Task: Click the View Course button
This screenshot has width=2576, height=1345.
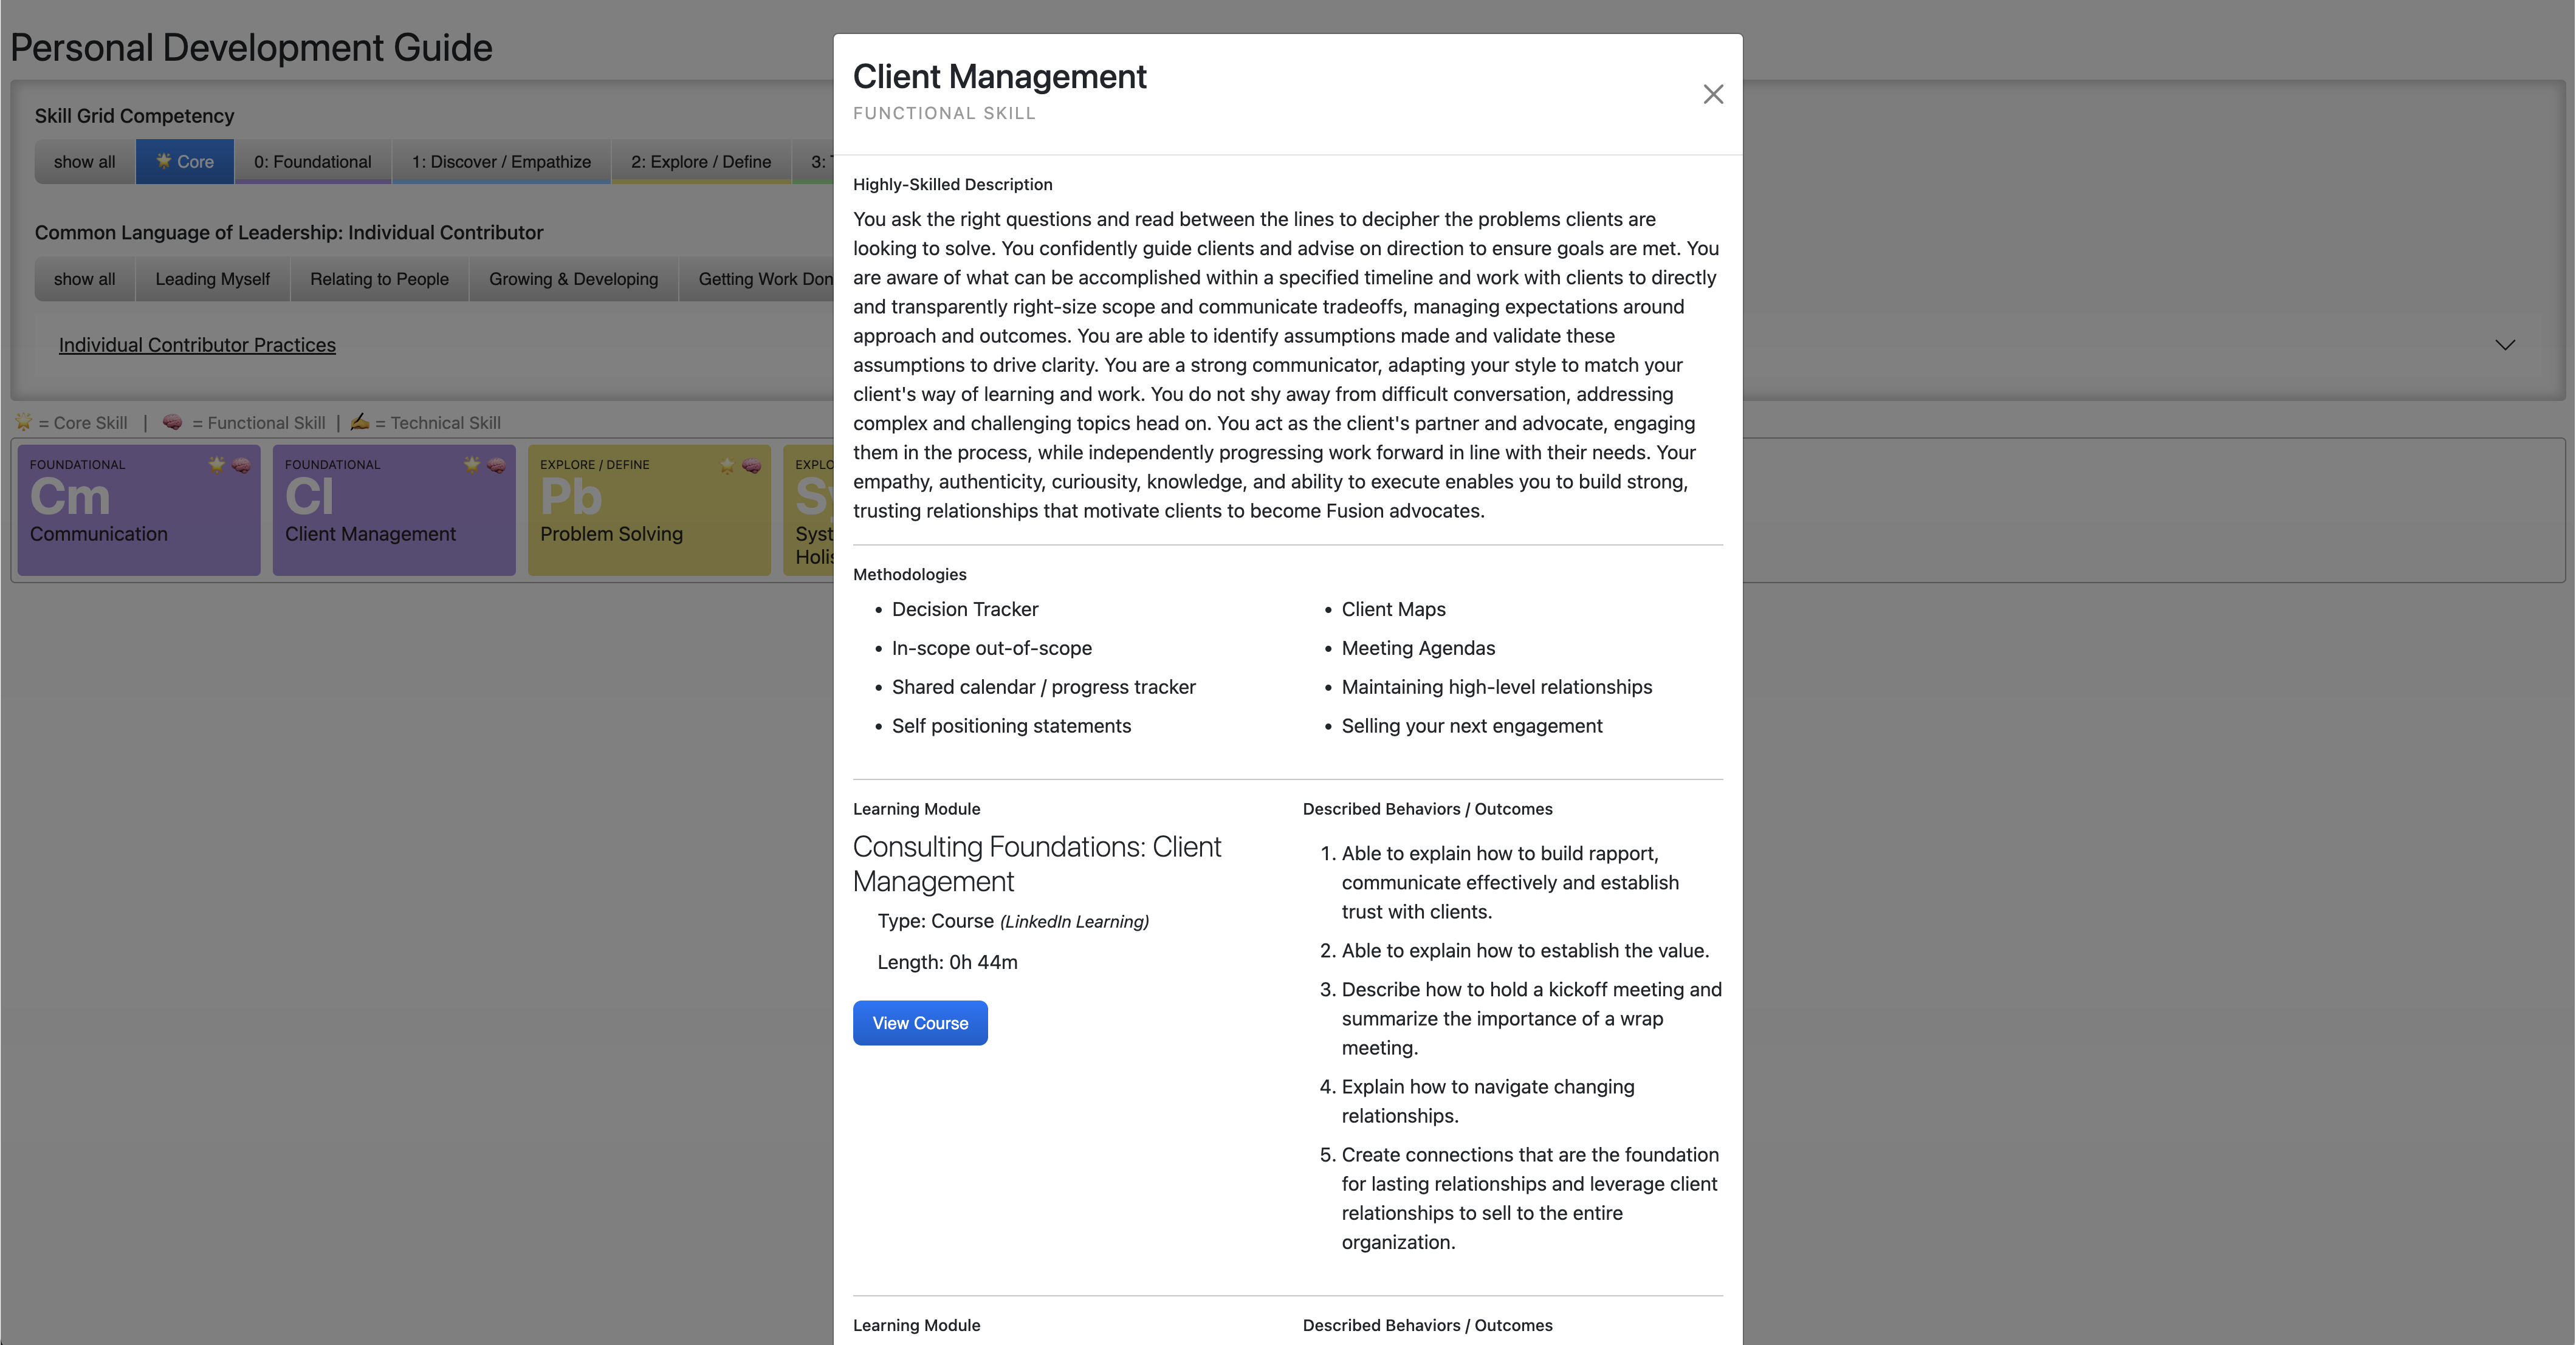Action: [x=919, y=1023]
